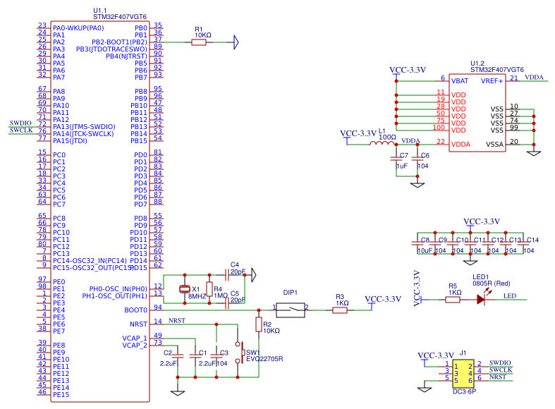Select the R3 1KΩ resistor
The width and height of the screenshot is (555, 409).
click(340, 310)
